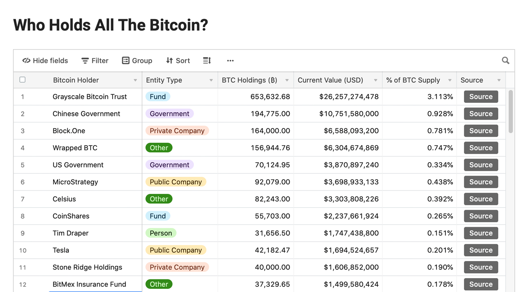The image size is (520, 292).
Task: Expand the % of BTC Supply dropdown
Action: [x=450, y=80]
